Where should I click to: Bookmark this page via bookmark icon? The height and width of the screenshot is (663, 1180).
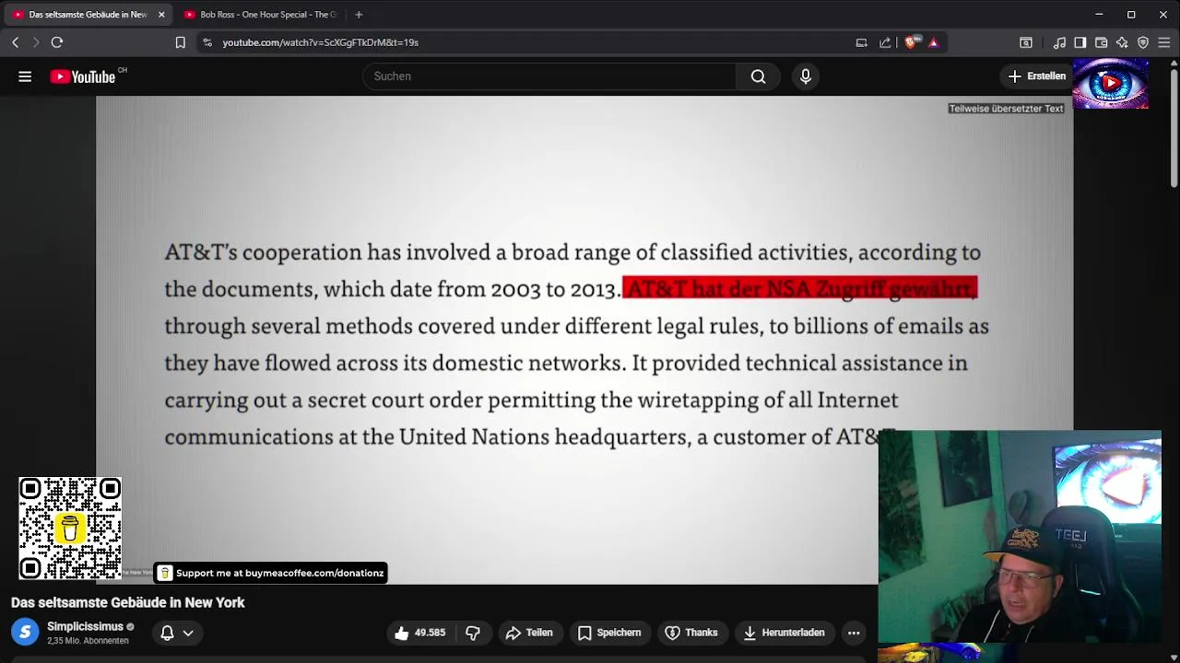(x=181, y=42)
